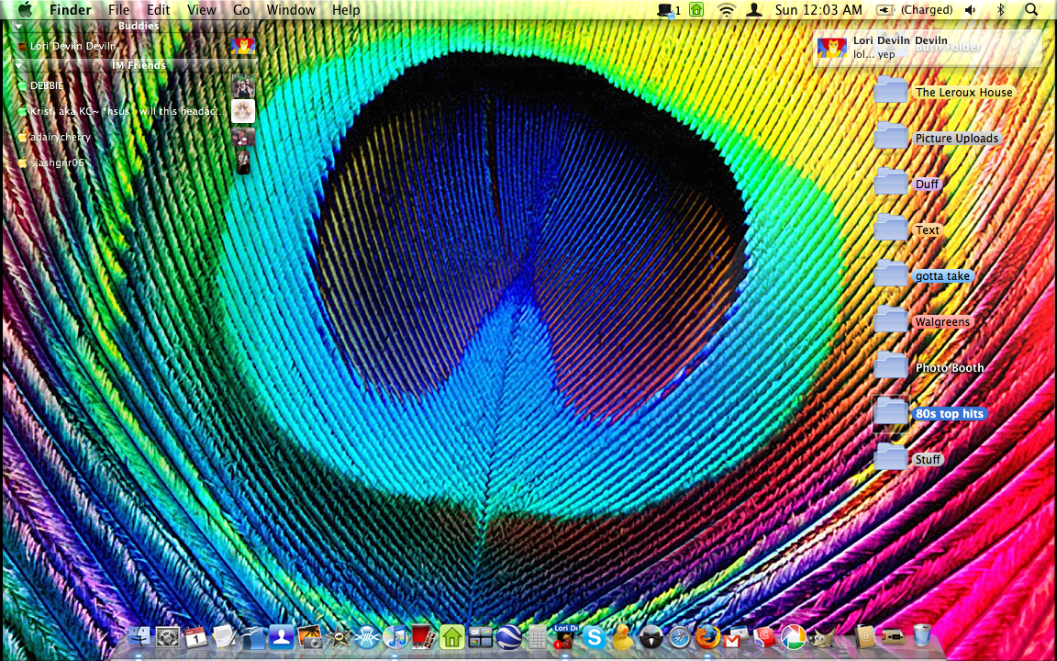
Task: Click slashgnr06's buddy picture
Action: [242, 162]
